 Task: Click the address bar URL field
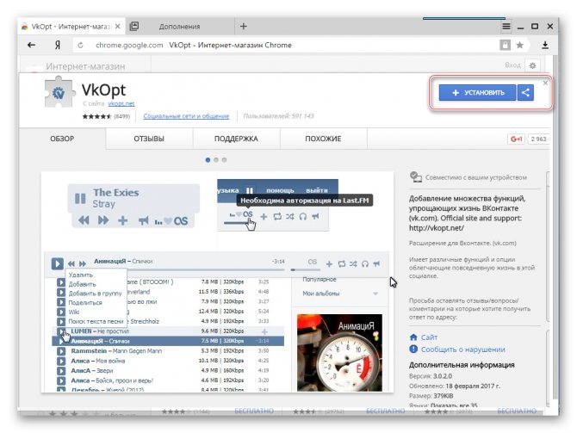283,45
